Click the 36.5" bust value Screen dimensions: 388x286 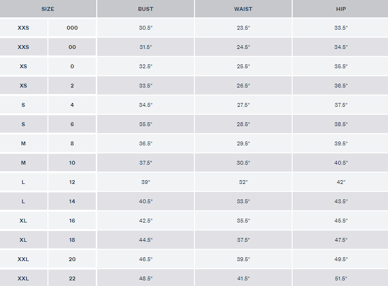pos(146,143)
